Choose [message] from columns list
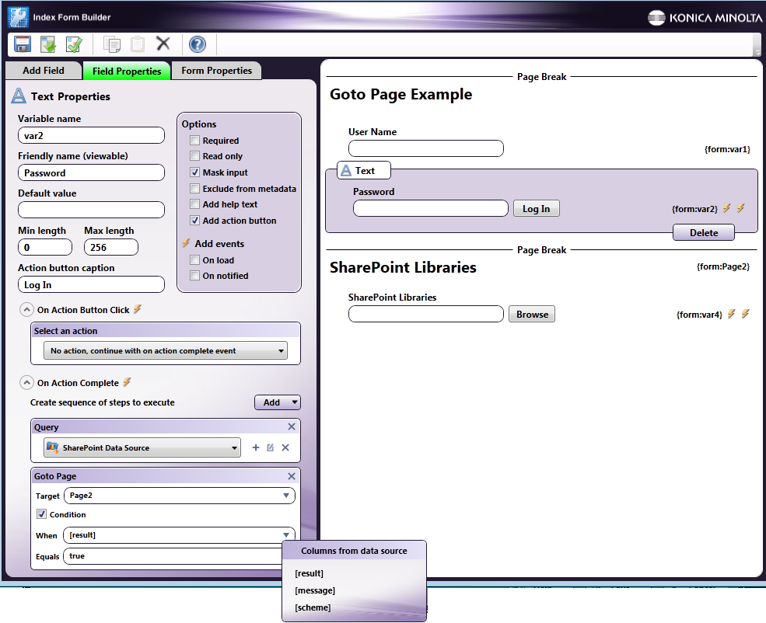This screenshot has width=766, height=623. point(315,590)
